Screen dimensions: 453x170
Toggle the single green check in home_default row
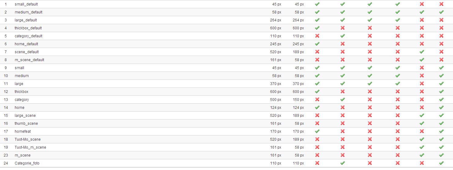click(x=317, y=44)
